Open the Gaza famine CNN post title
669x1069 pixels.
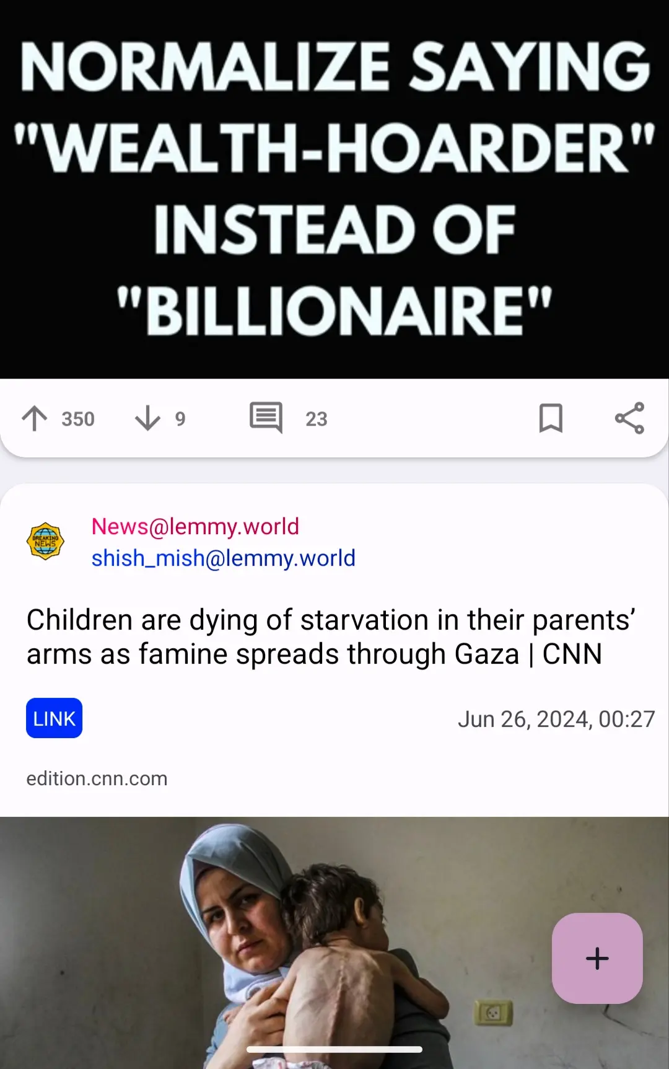pyautogui.click(x=331, y=636)
